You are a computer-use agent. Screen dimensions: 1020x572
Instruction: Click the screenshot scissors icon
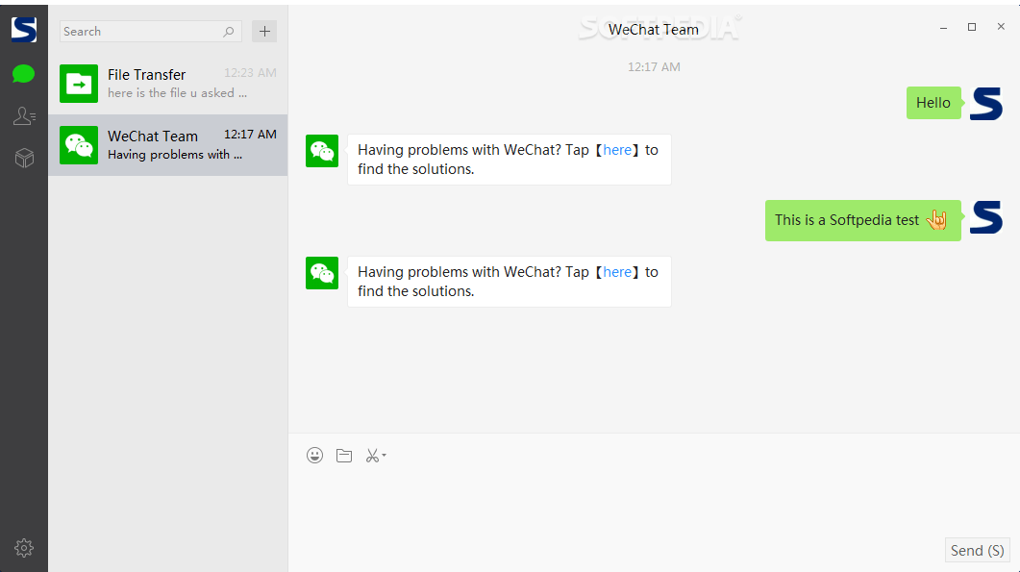coord(372,456)
